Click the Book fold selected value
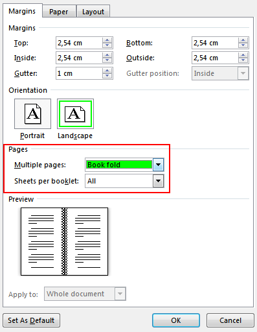257x332 pixels. 119,165
